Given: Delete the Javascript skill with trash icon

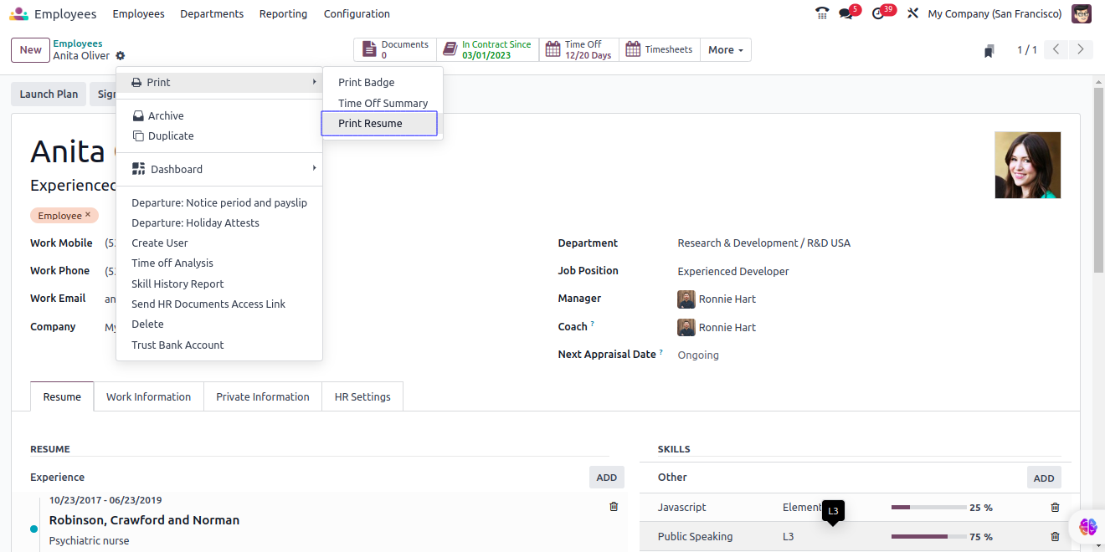Looking at the screenshot, I should point(1055,507).
